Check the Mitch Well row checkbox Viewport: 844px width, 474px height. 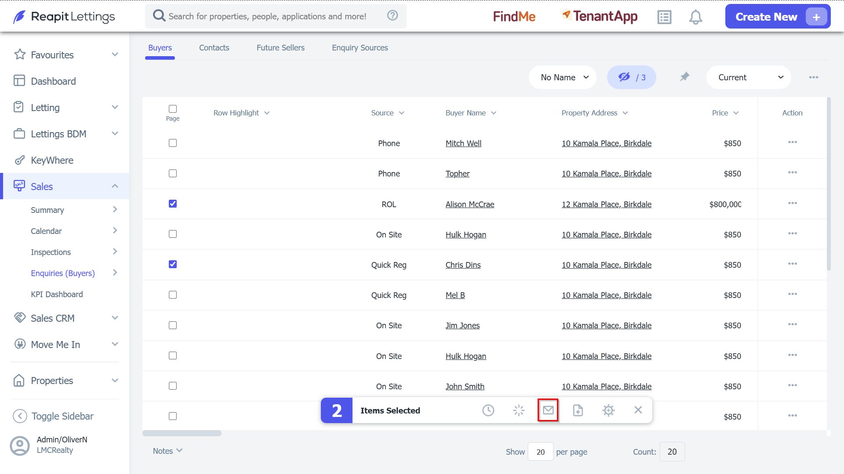173,143
